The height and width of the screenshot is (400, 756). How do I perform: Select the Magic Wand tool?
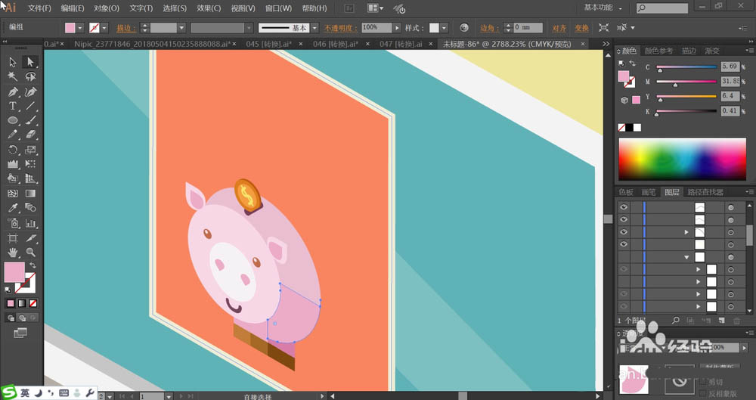pyautogui.click(x=13, y=76)
